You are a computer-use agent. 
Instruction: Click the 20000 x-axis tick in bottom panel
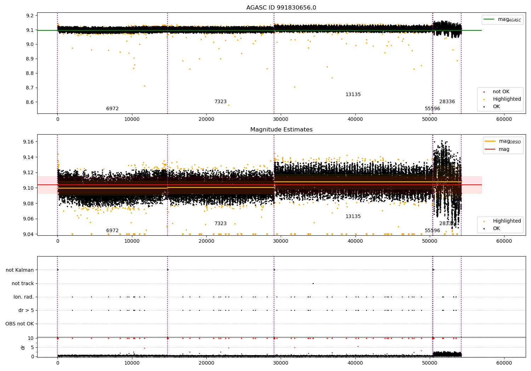pyautogui.click(x=206, y=363)
